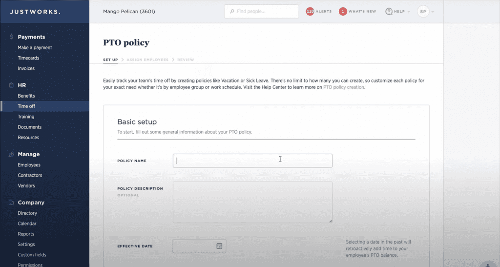Click the Justworks logo
500x267 pixels.
pyautogui.click(x=35, y=12)
